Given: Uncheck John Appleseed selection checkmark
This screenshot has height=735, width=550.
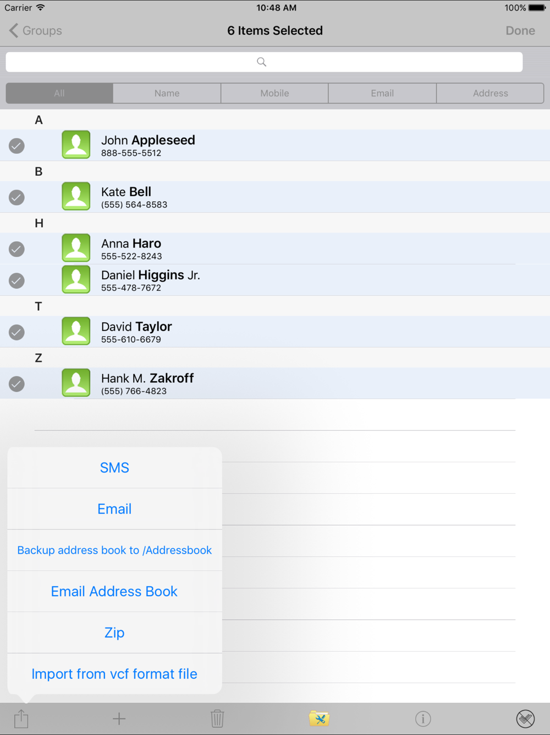Looking at the screenshot, I should pyautogui.click(x=16, y=146).
